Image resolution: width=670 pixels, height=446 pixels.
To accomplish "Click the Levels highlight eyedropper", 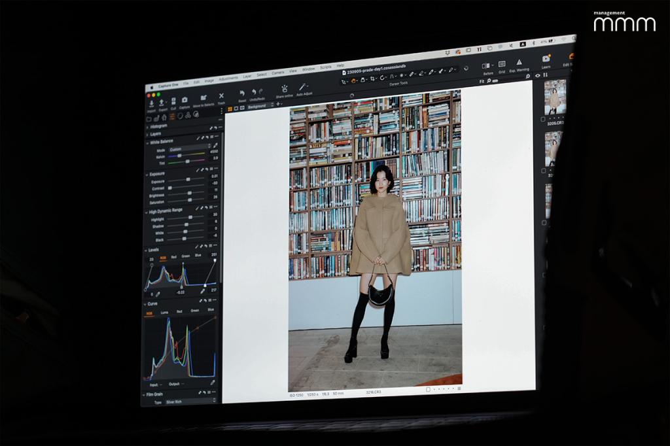I will point(203,292).
